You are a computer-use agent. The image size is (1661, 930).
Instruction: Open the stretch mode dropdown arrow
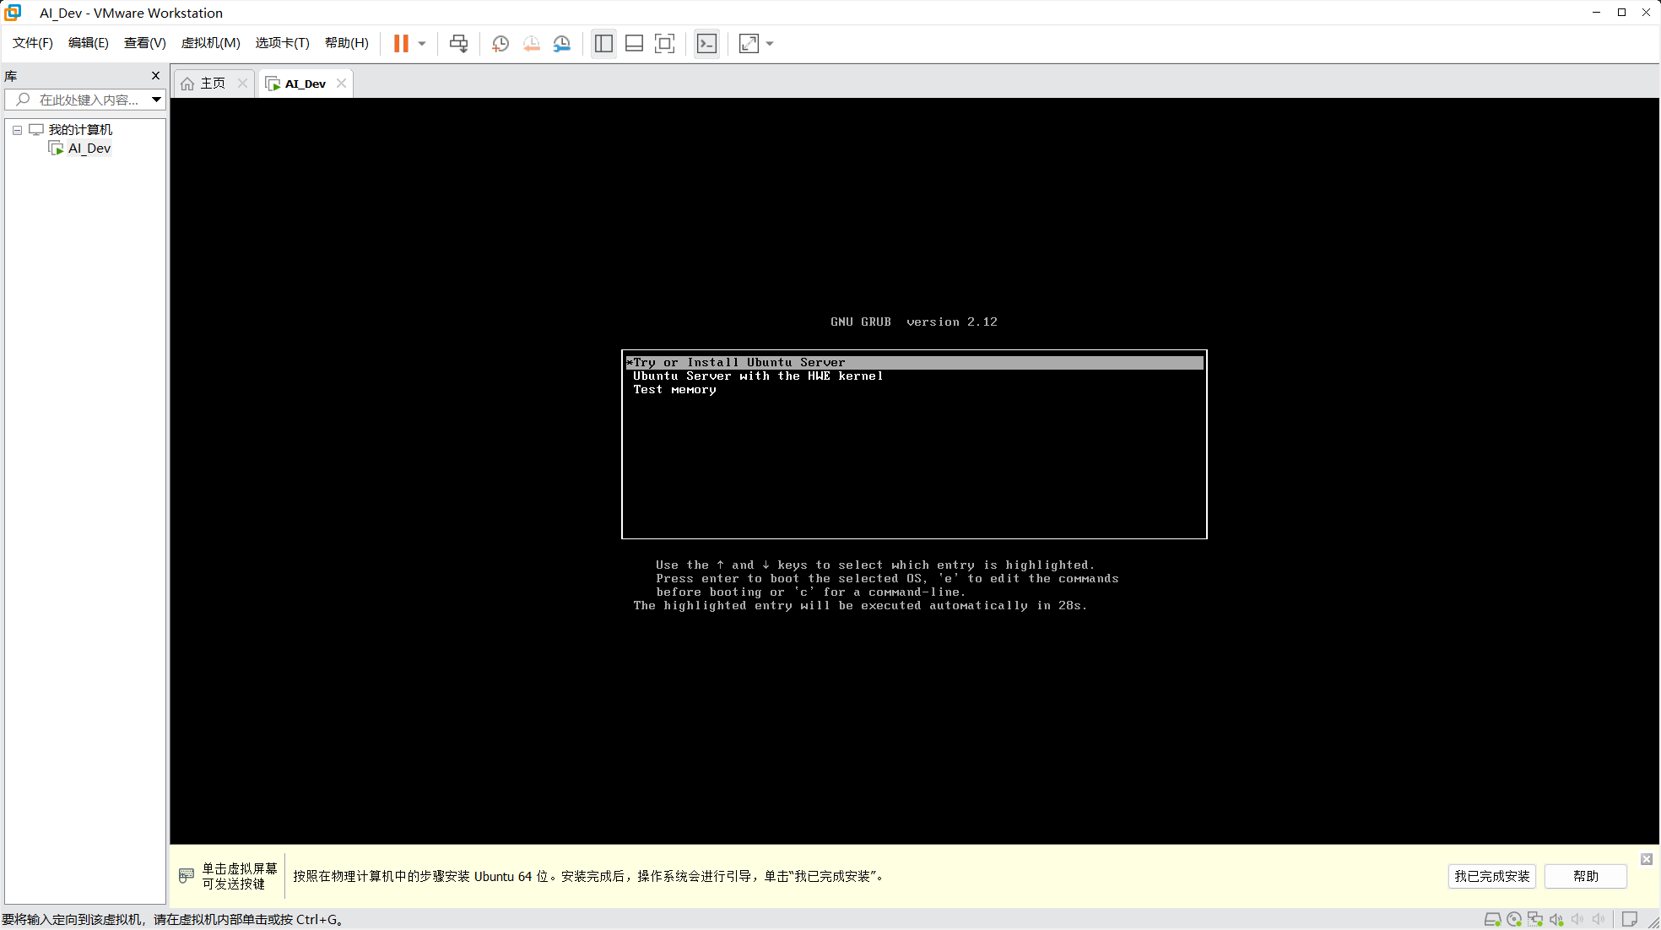pos(770,43)
